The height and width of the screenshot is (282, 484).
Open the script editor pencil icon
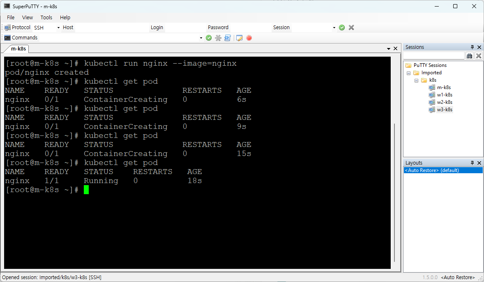239,38
